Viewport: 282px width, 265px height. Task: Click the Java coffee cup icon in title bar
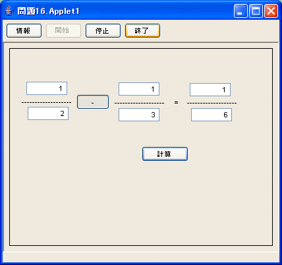click(x=9, y=11)
